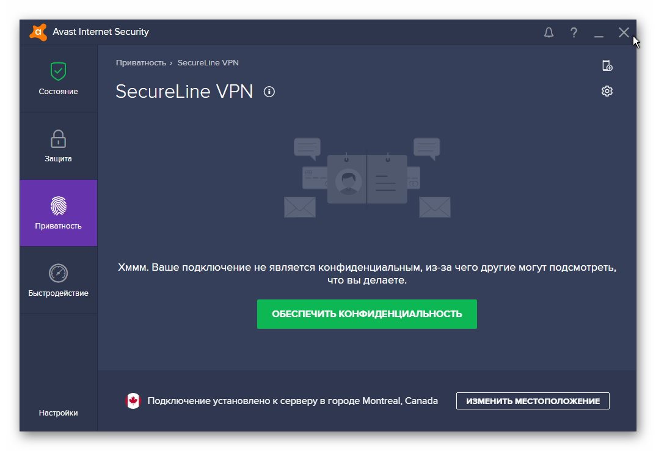656x451 pixels.
Task: Click the Avast logo in title bar
Action: point(38,32)
